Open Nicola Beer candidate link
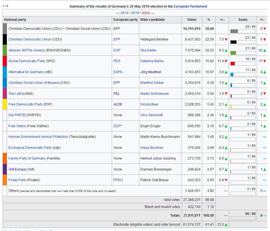The image size is (270, 231). 149,104
